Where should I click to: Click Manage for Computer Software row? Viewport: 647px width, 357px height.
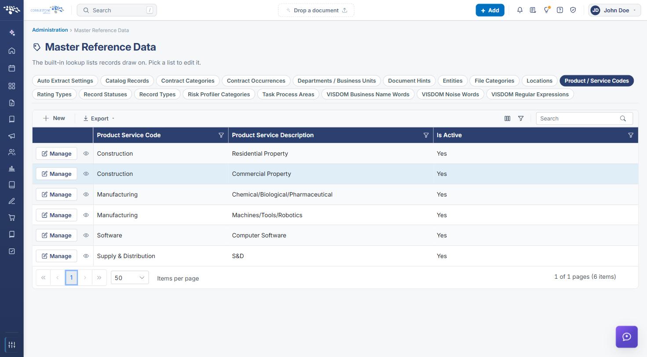(x=56, y=235)
